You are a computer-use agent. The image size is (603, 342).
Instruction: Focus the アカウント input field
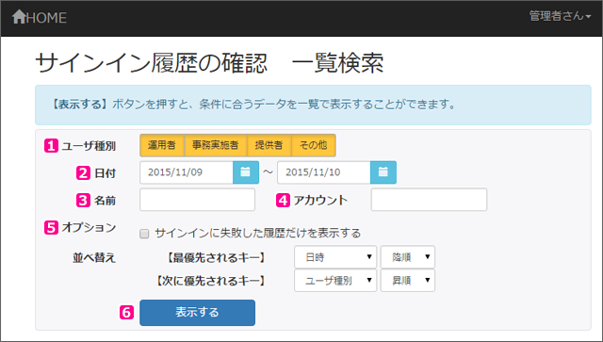(429, 200)
